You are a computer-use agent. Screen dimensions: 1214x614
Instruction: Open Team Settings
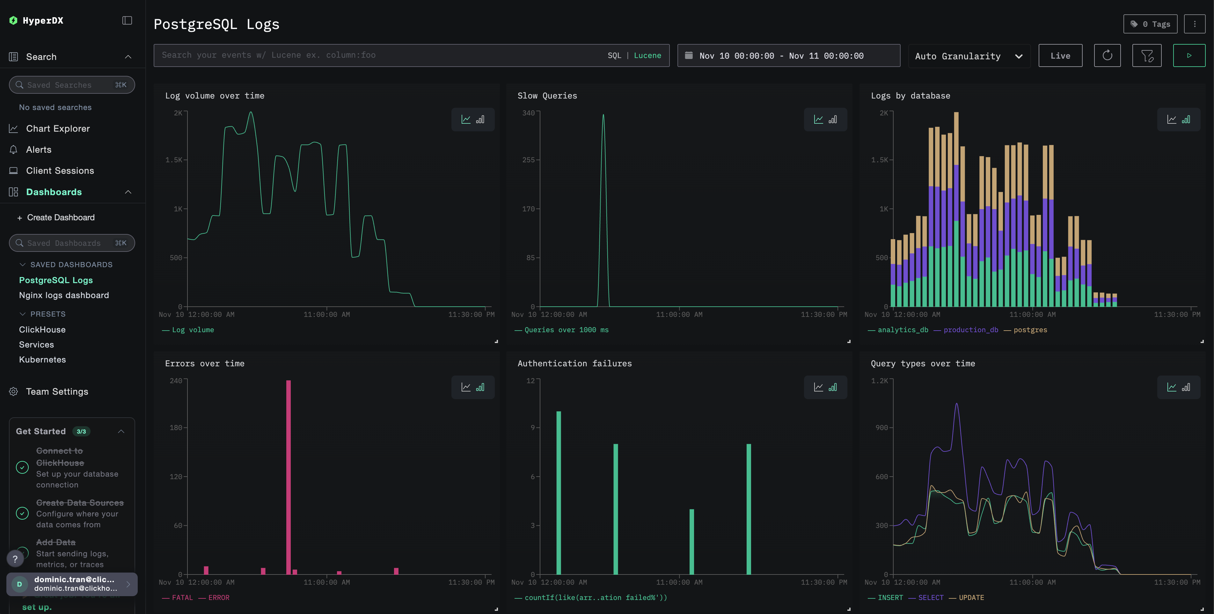click(57, 391)
